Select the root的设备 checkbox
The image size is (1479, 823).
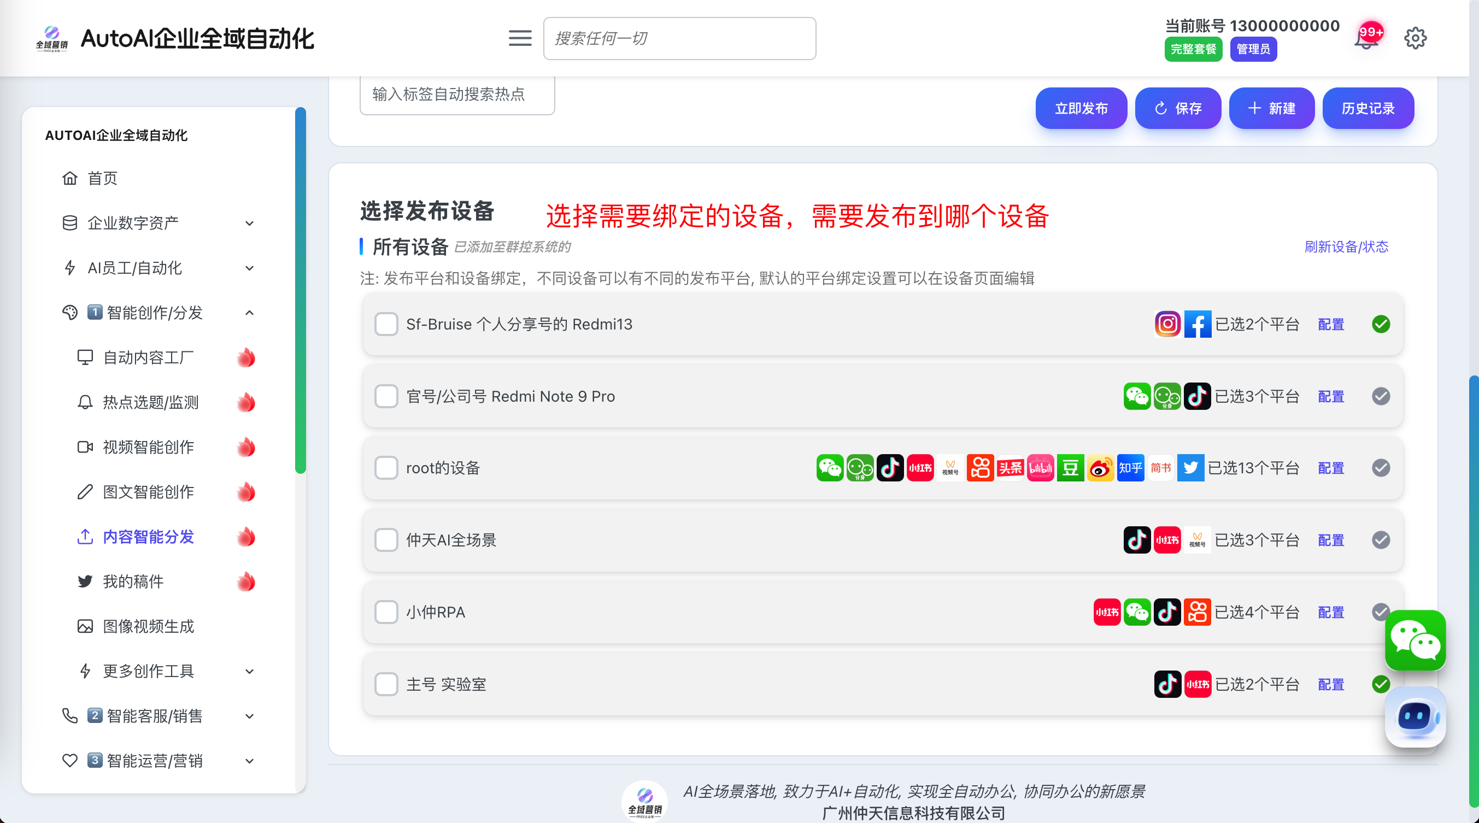(x=386, y=468)
